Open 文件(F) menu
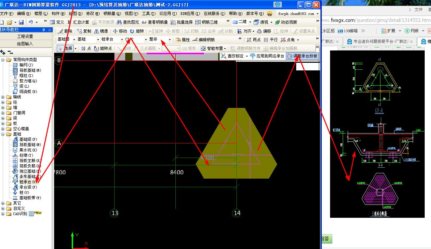 pyautogui.click(x=6, y=14)
